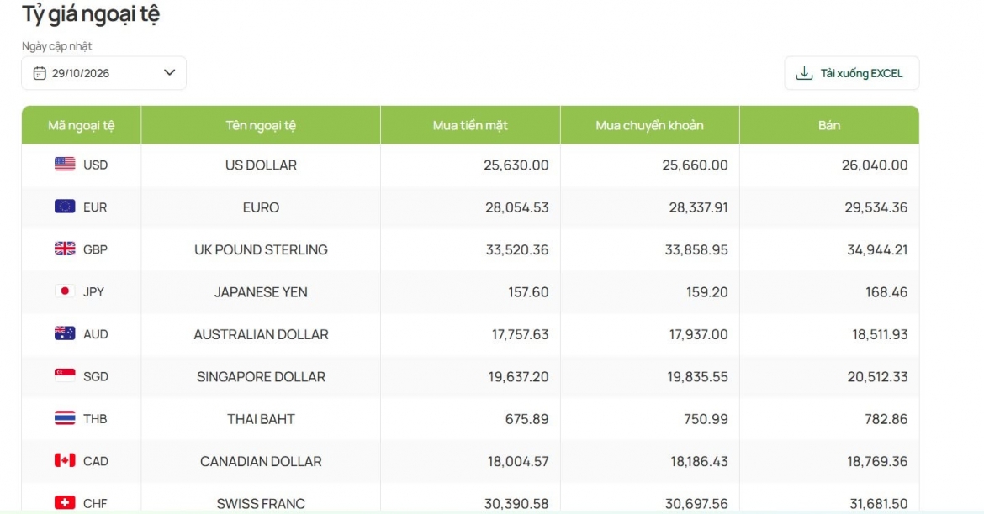Click THB transfer buy value 750.99
This screenshot has height=514, width=984.
tap(706, 419)
